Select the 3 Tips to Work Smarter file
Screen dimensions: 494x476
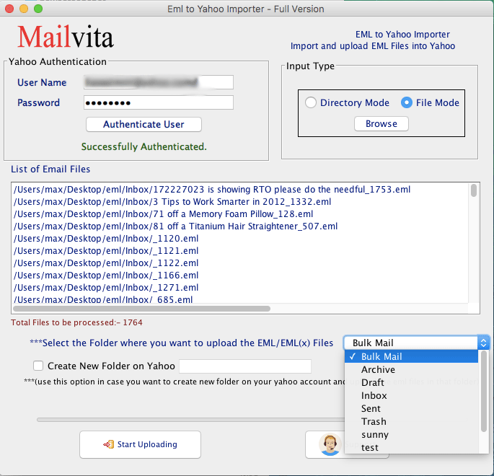(x=172, y=202)
